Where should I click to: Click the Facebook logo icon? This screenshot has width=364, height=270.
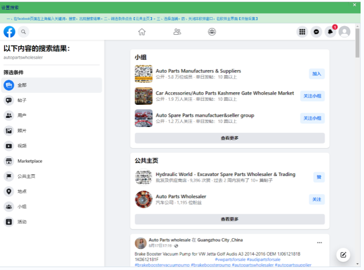pyautogui.click(x=9, y=32)
